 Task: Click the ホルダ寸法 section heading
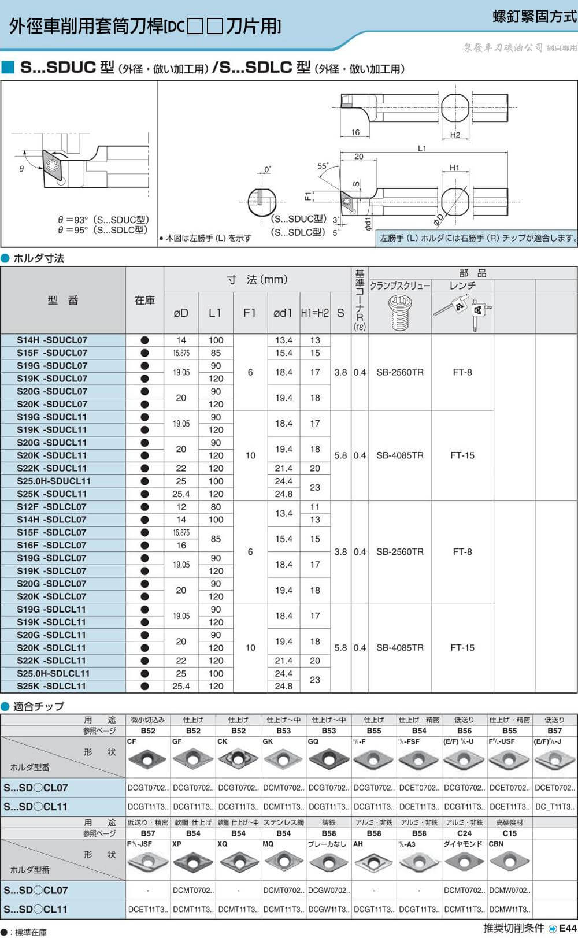[39, 258]
